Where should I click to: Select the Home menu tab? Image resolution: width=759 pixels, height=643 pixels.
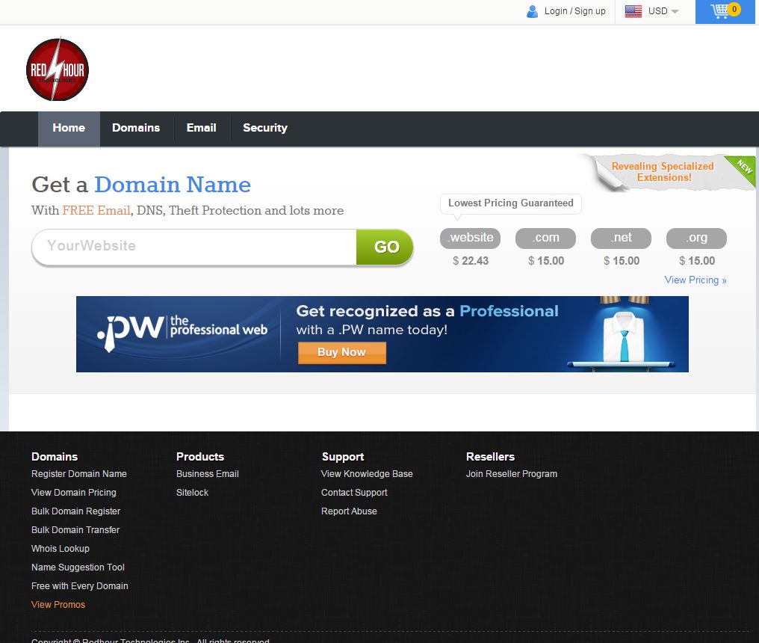[69, 129]
